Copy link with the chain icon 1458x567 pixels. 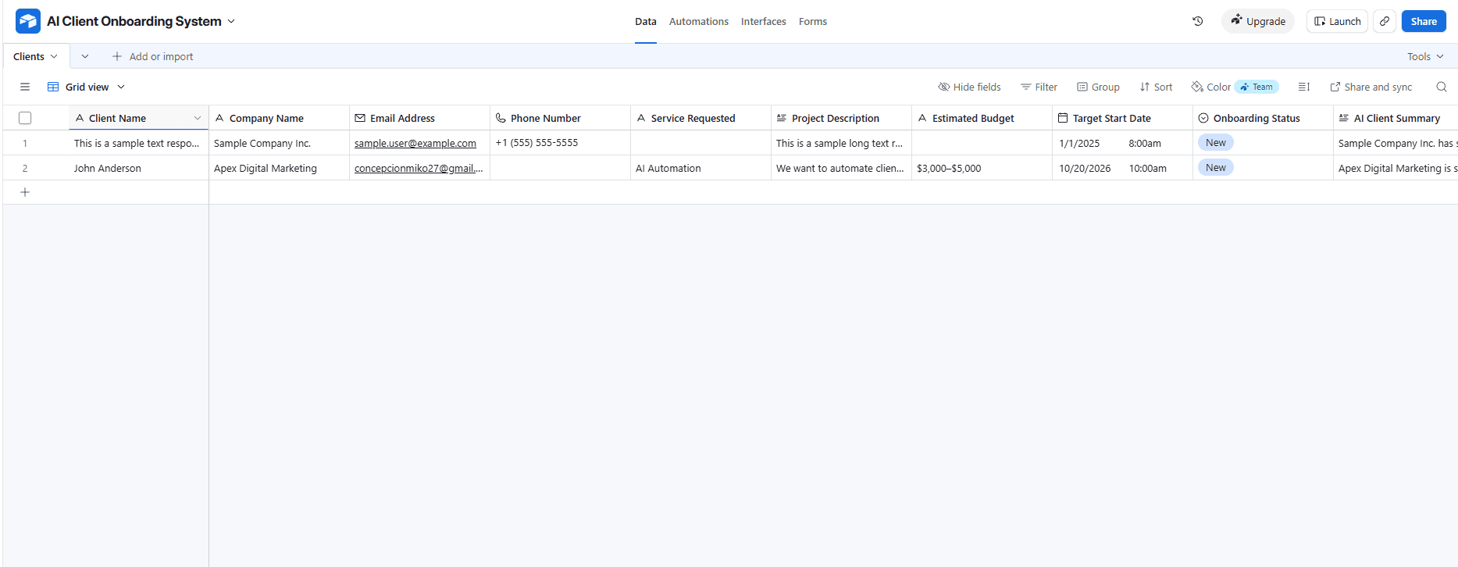(x=1385, y=21)
